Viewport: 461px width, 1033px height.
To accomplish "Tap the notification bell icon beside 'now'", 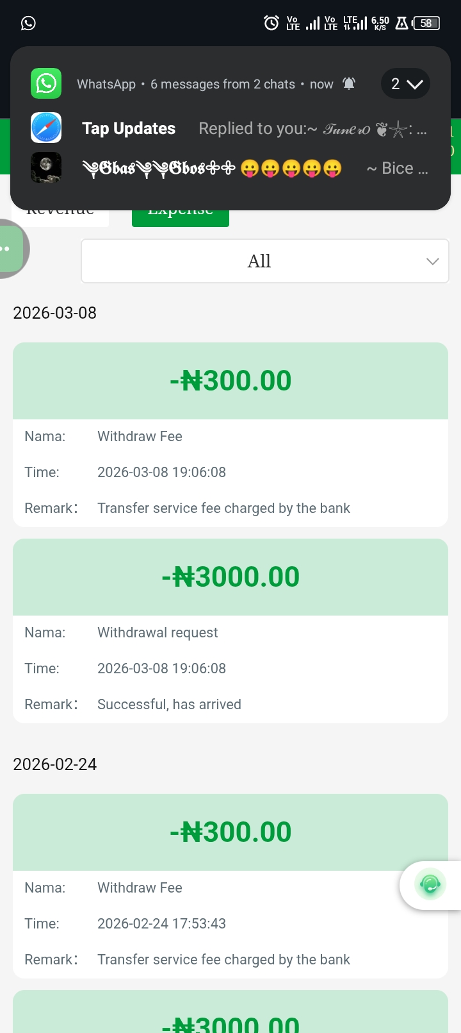I will pyautogui.click(x=349, y=84).
